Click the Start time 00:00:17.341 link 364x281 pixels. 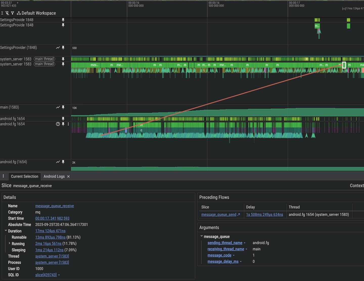(x=52, y=218)
